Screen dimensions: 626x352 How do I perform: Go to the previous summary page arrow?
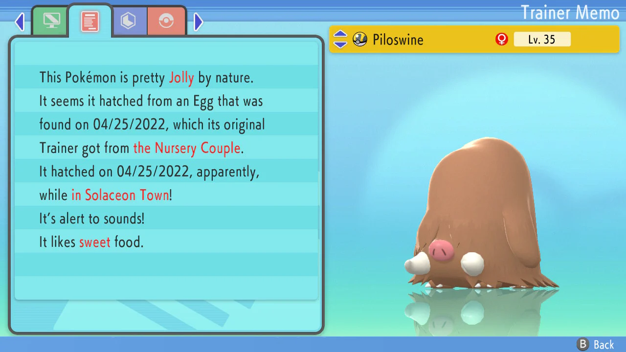coord(20,22)
